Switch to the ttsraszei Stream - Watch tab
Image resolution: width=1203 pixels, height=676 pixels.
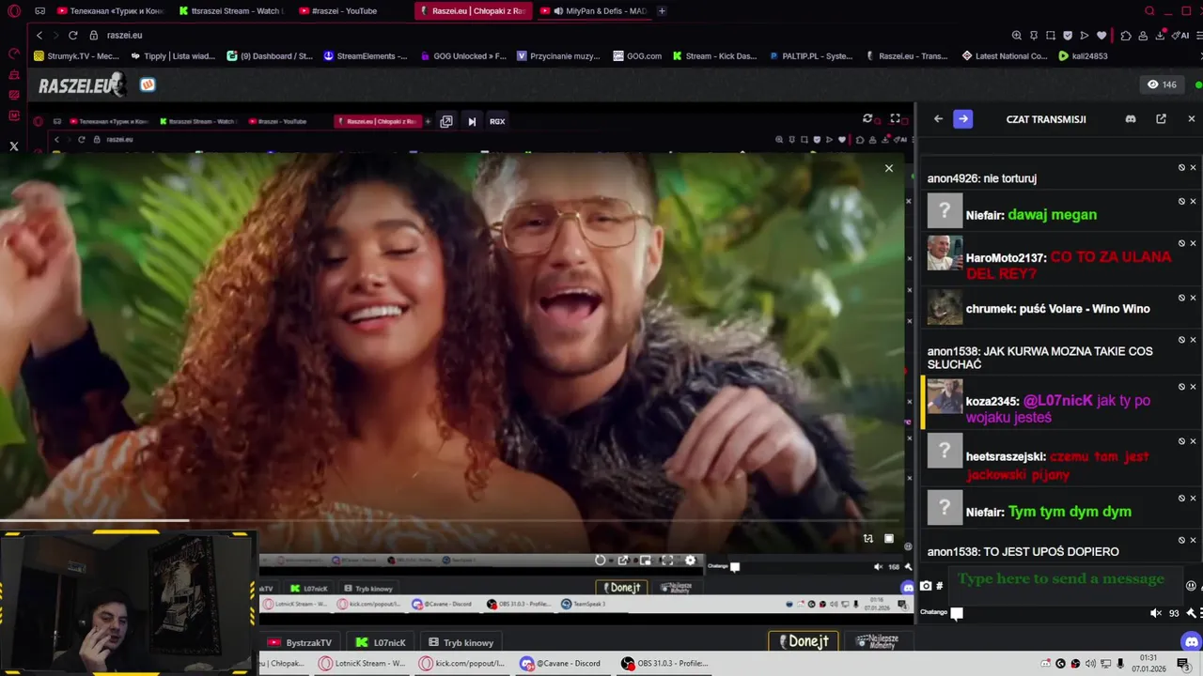coord(232,11)
